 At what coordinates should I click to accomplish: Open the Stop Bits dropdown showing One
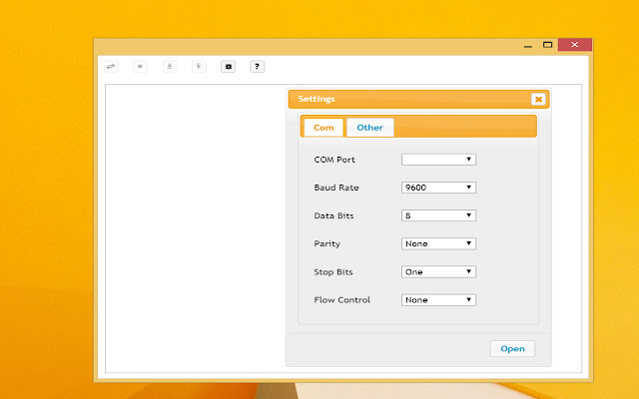pos(438,272)
